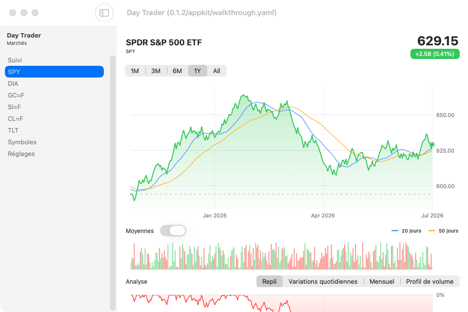Select the 6M time range
Image resolution: width=468 pixels, height=312 pixels.
(x=177, y=71)
